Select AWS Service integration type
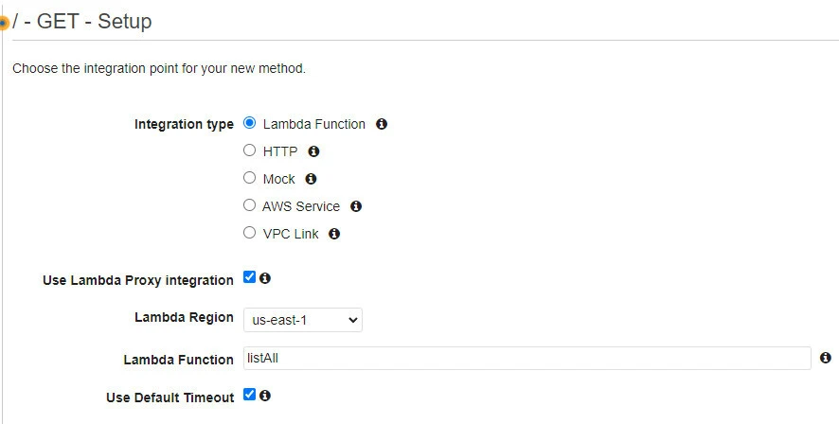839x424 pixels. (250, 205)
